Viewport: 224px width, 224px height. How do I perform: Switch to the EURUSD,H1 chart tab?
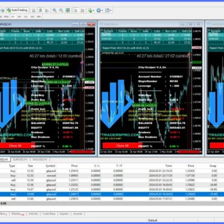click(20, 160)
